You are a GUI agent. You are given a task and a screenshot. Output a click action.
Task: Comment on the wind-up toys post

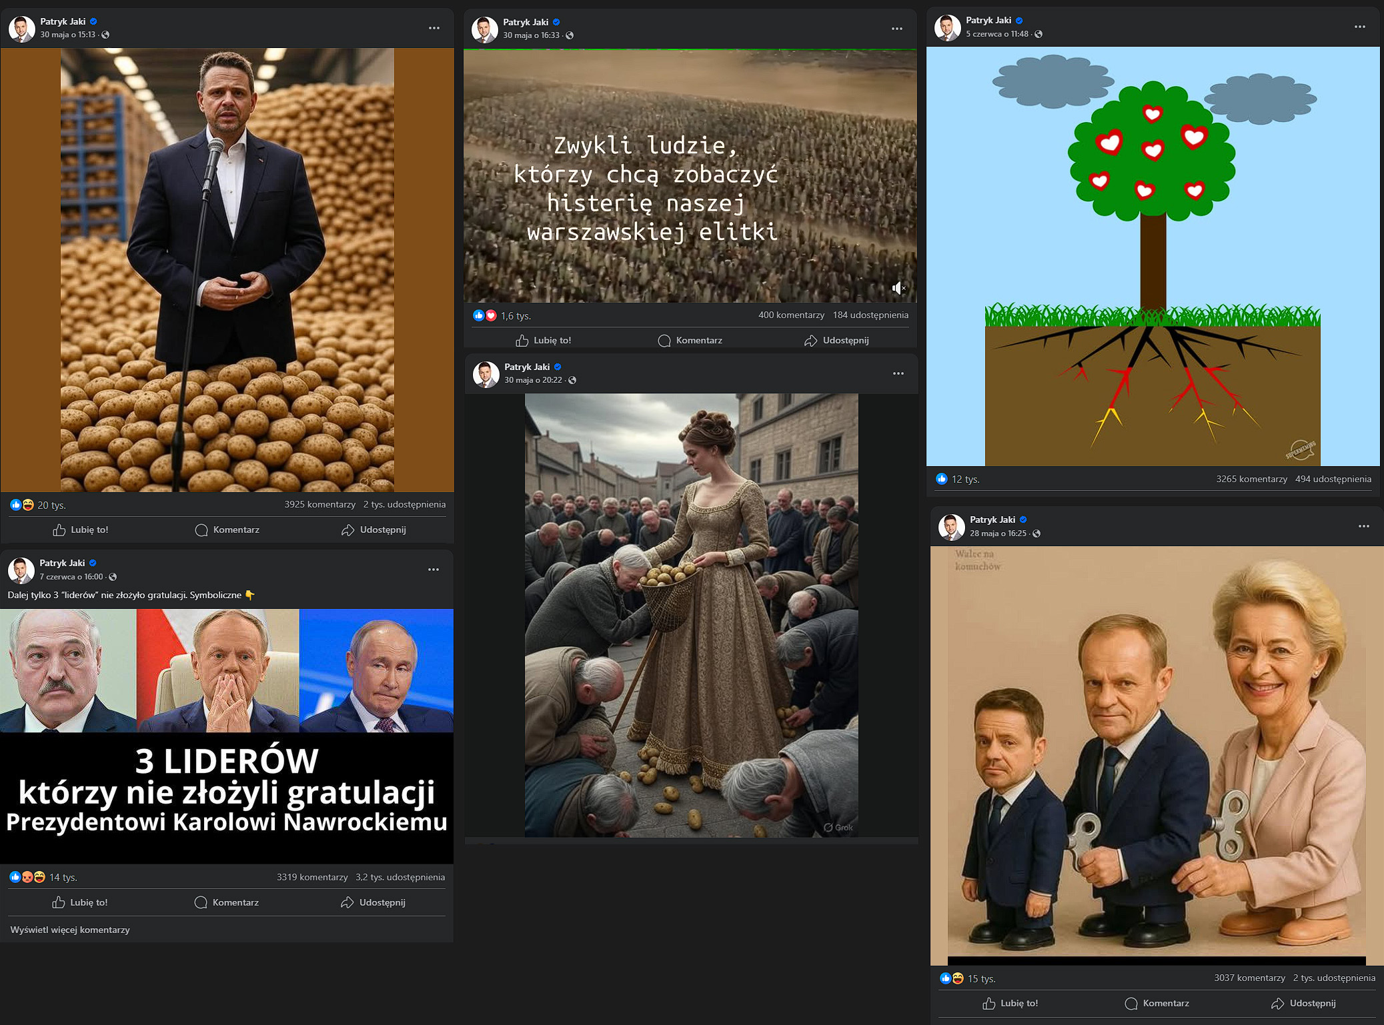(x=1157, y=1003)
